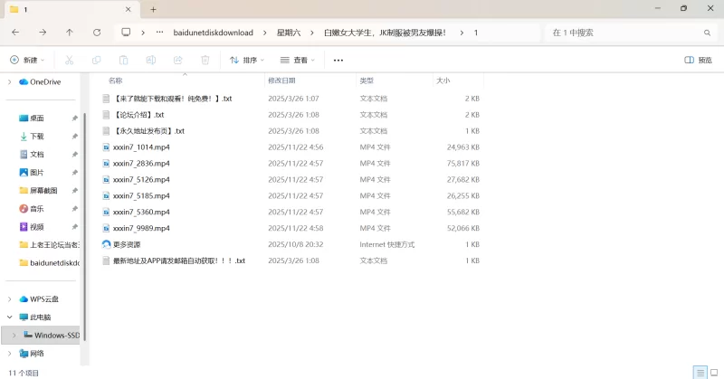Screen dimensions: 724x379
Task: Open the 排序 sort dropdown
Action: [x=247, y=61]
